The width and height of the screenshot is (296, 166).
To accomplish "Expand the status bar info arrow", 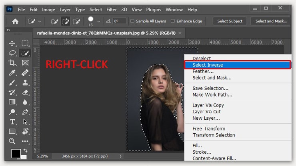I will (x=120, y=156).
